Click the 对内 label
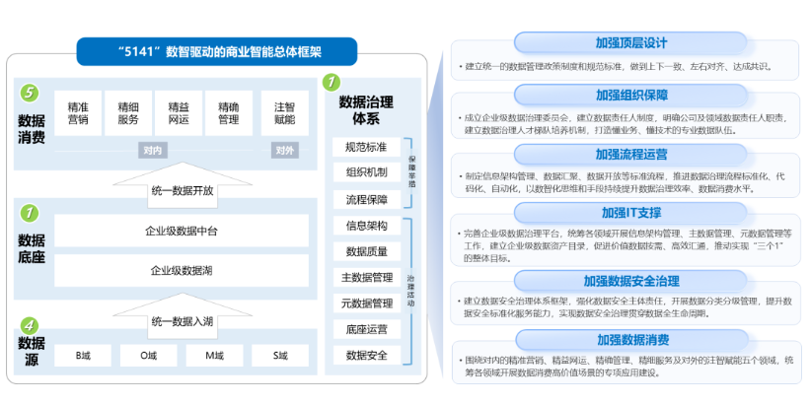811x404 pixels. pos(153,151)
